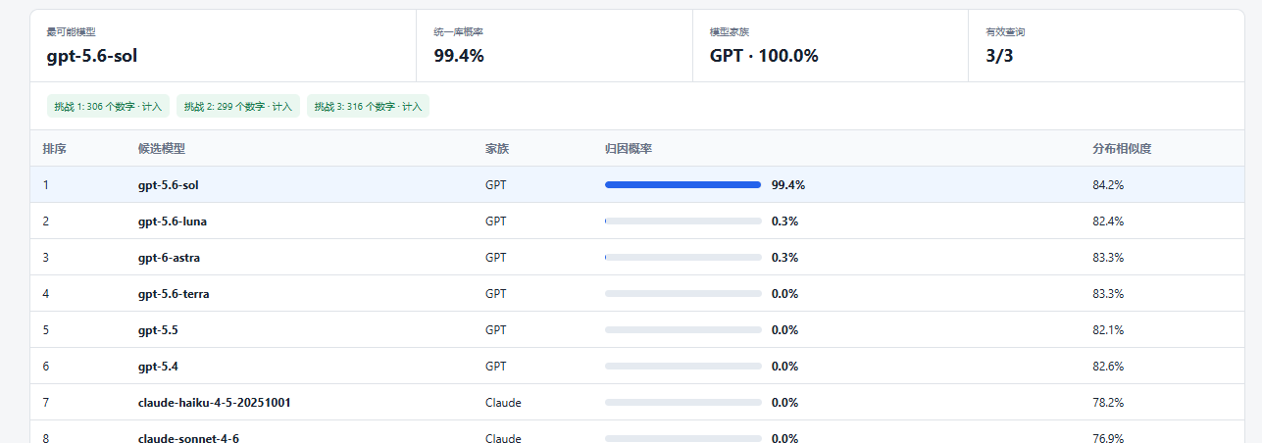Select the gpt-5.6-sol table row

click(637, 184)
